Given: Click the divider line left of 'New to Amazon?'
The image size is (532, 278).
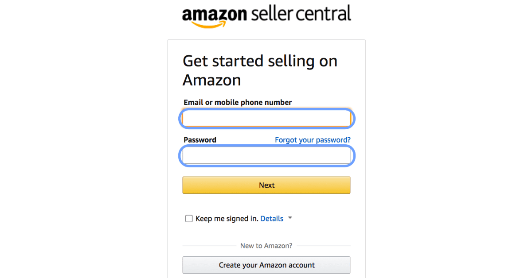Looking at the screenshot, I should tap(208, 246).
